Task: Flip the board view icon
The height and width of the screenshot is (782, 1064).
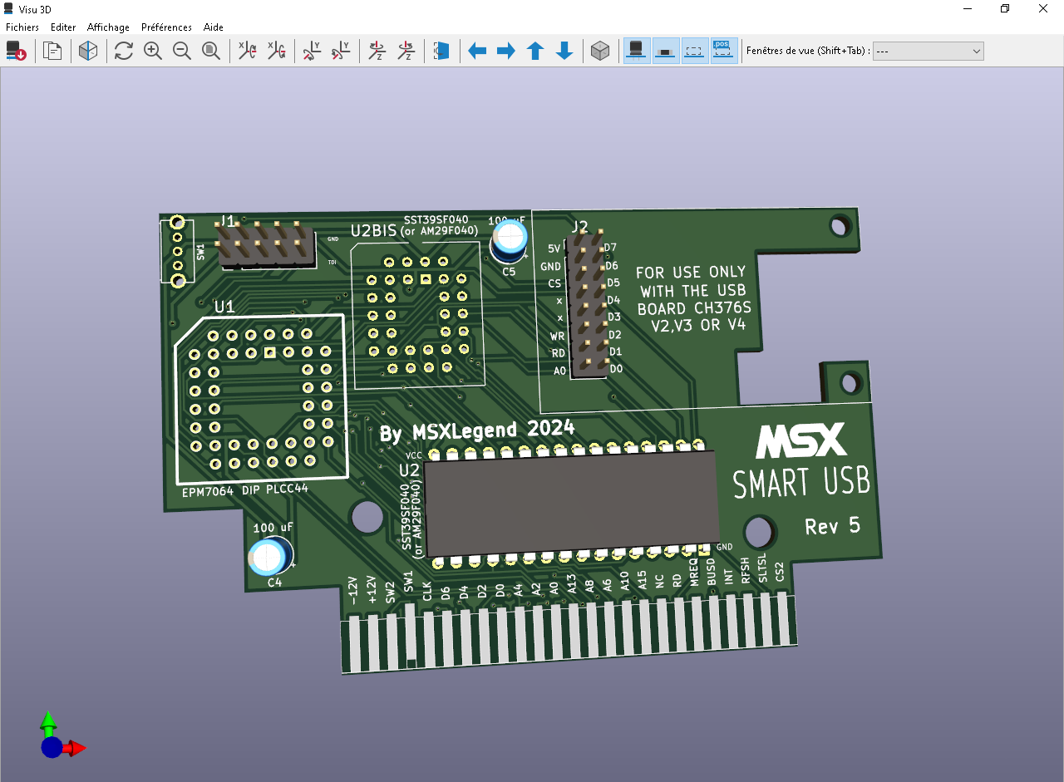Action: click(441, 51)
